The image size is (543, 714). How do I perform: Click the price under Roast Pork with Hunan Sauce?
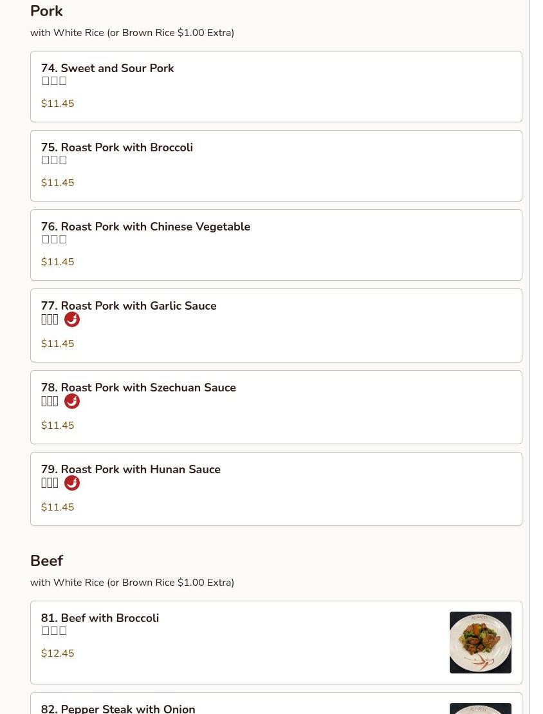pyautogui.click(x=57, y=507)
